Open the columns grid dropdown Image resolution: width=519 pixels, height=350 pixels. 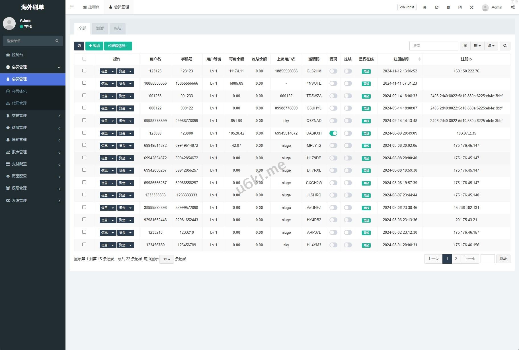click(x=477, y=46)
